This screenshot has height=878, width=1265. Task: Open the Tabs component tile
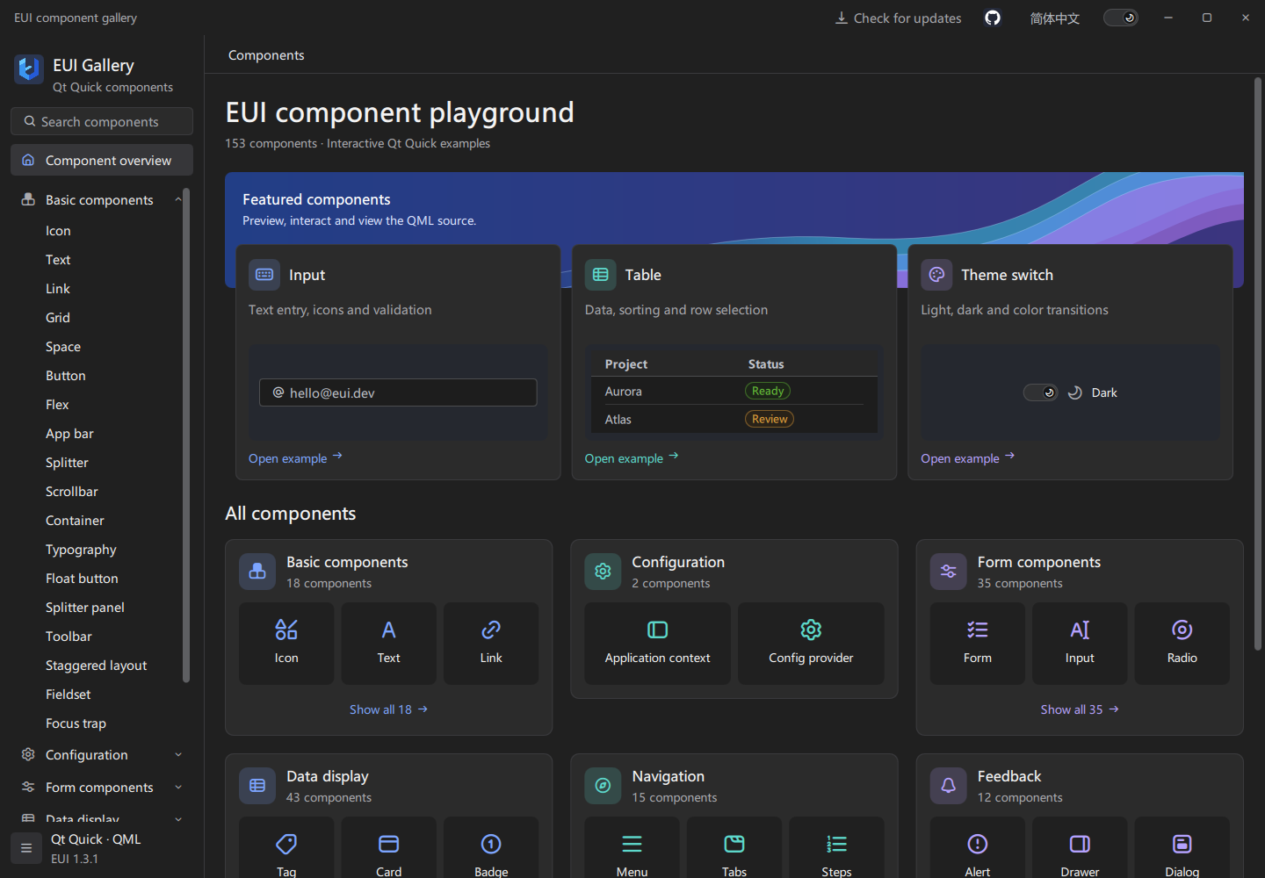point(734,848)
